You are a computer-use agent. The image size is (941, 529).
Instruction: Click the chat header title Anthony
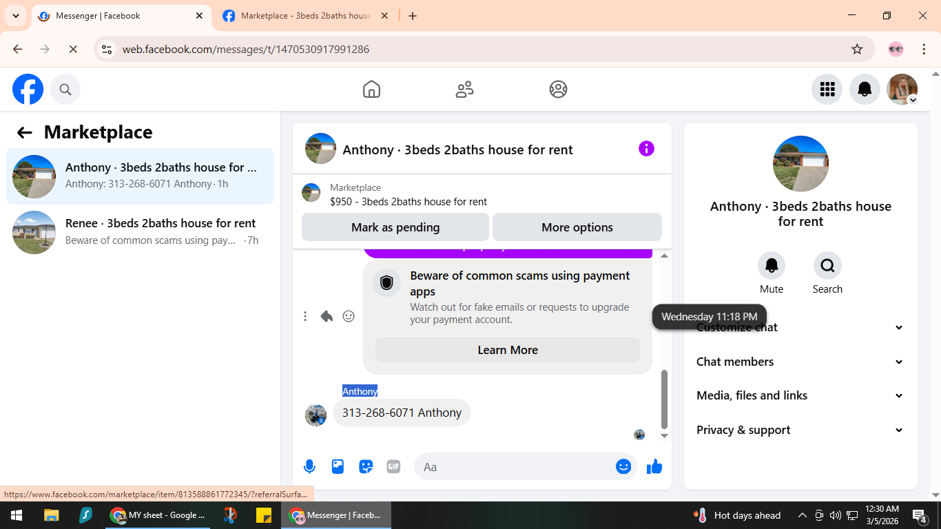tap(457, 149)
